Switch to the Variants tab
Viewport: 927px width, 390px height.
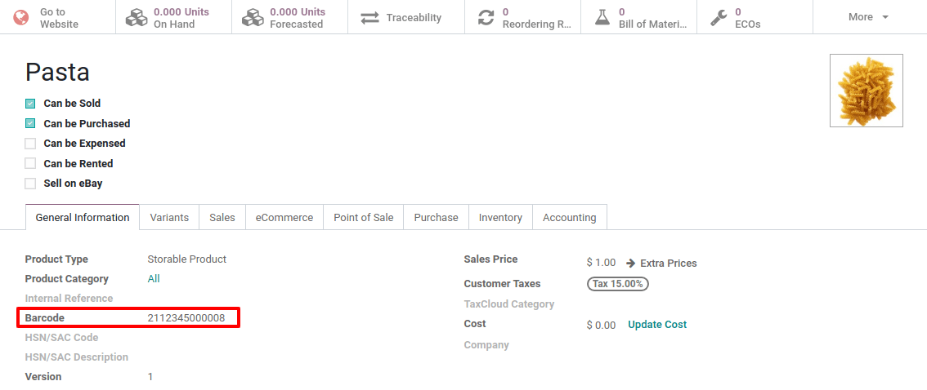pos(169,217)
